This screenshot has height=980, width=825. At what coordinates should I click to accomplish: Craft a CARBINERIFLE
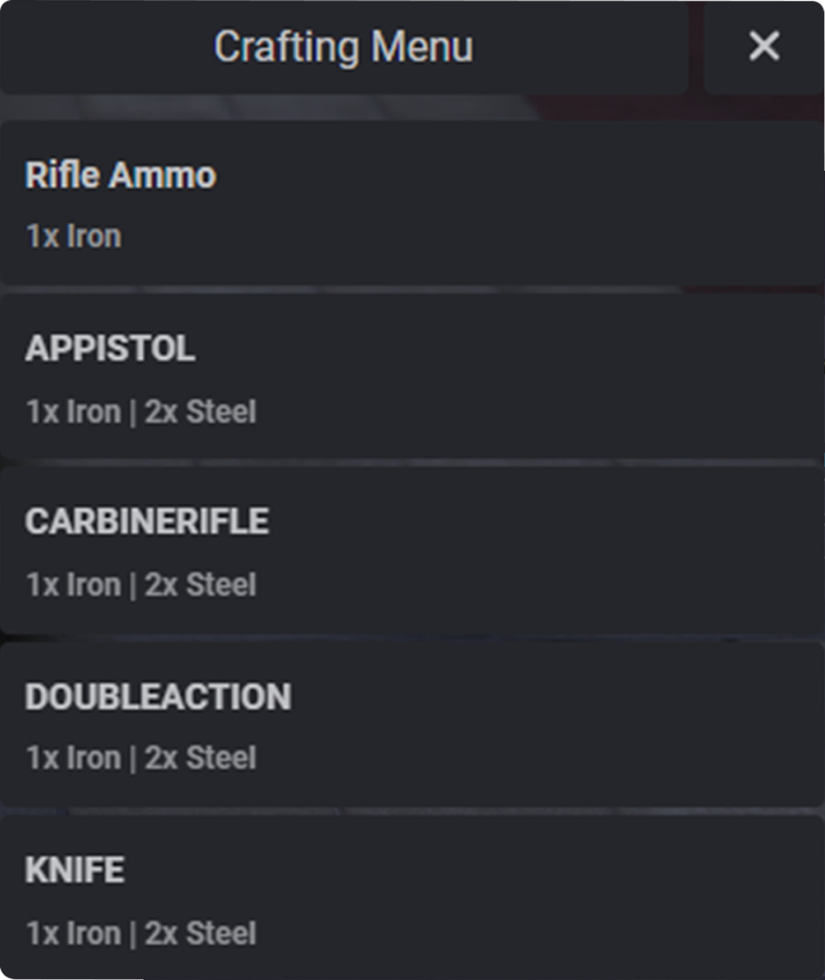pos(388,549)
